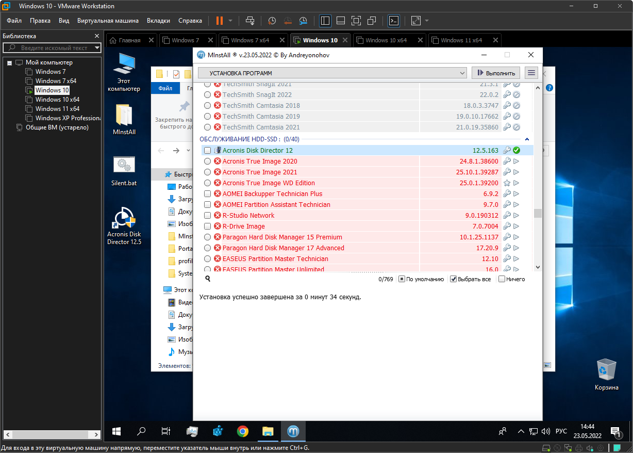Select Windows XP Professional in the library
Screen dimensions: 633x453
point(67,118)
